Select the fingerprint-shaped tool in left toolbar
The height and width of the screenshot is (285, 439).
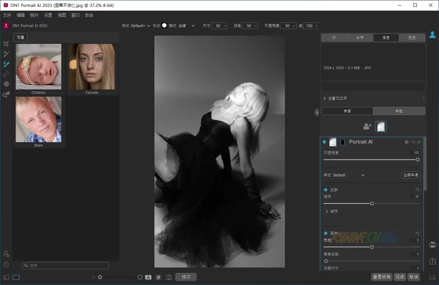[6, 84]
